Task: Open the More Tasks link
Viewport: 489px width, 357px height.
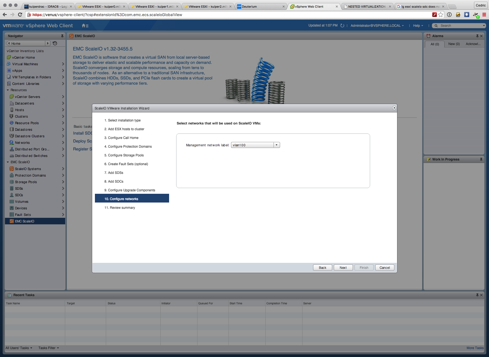Action: point(475,348)
